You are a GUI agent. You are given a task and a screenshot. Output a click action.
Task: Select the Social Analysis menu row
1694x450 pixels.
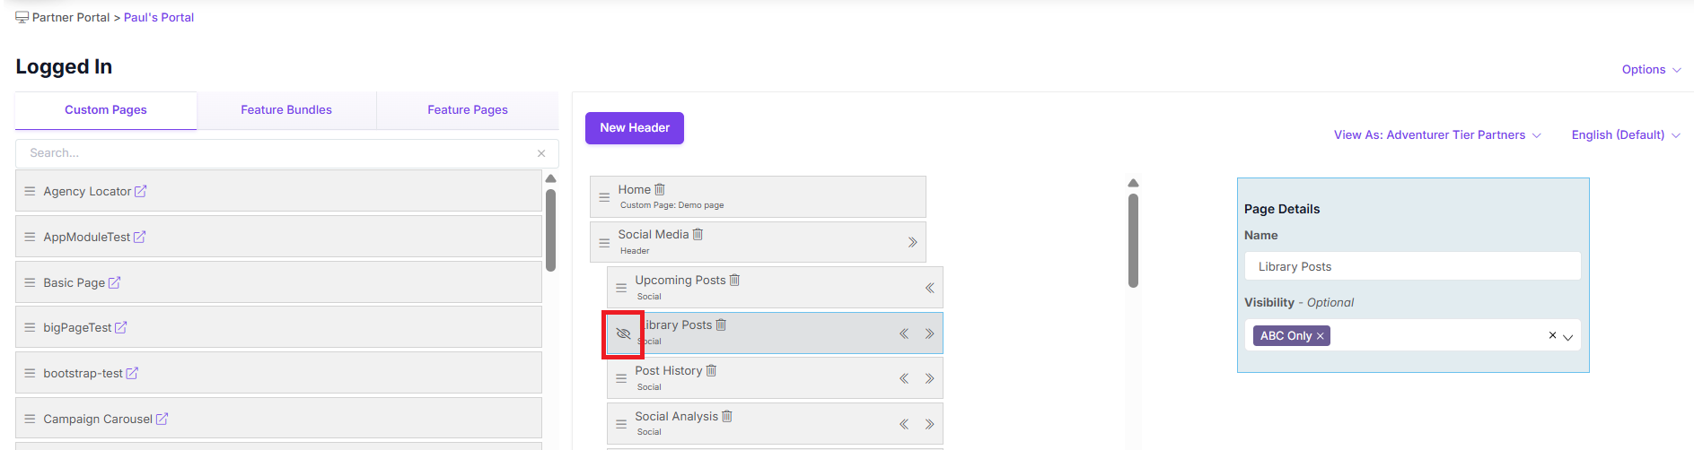[x=775, y=424]
